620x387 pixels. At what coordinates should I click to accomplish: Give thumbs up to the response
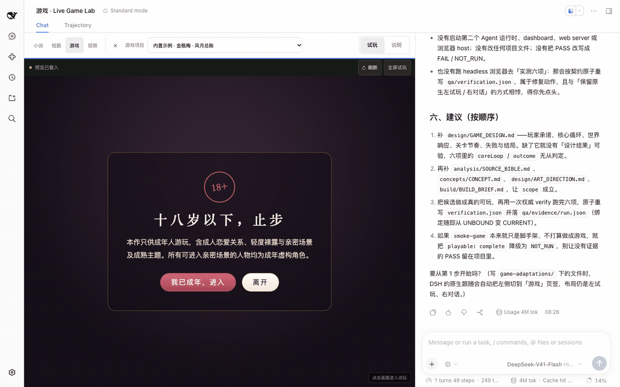click(448, 312)
